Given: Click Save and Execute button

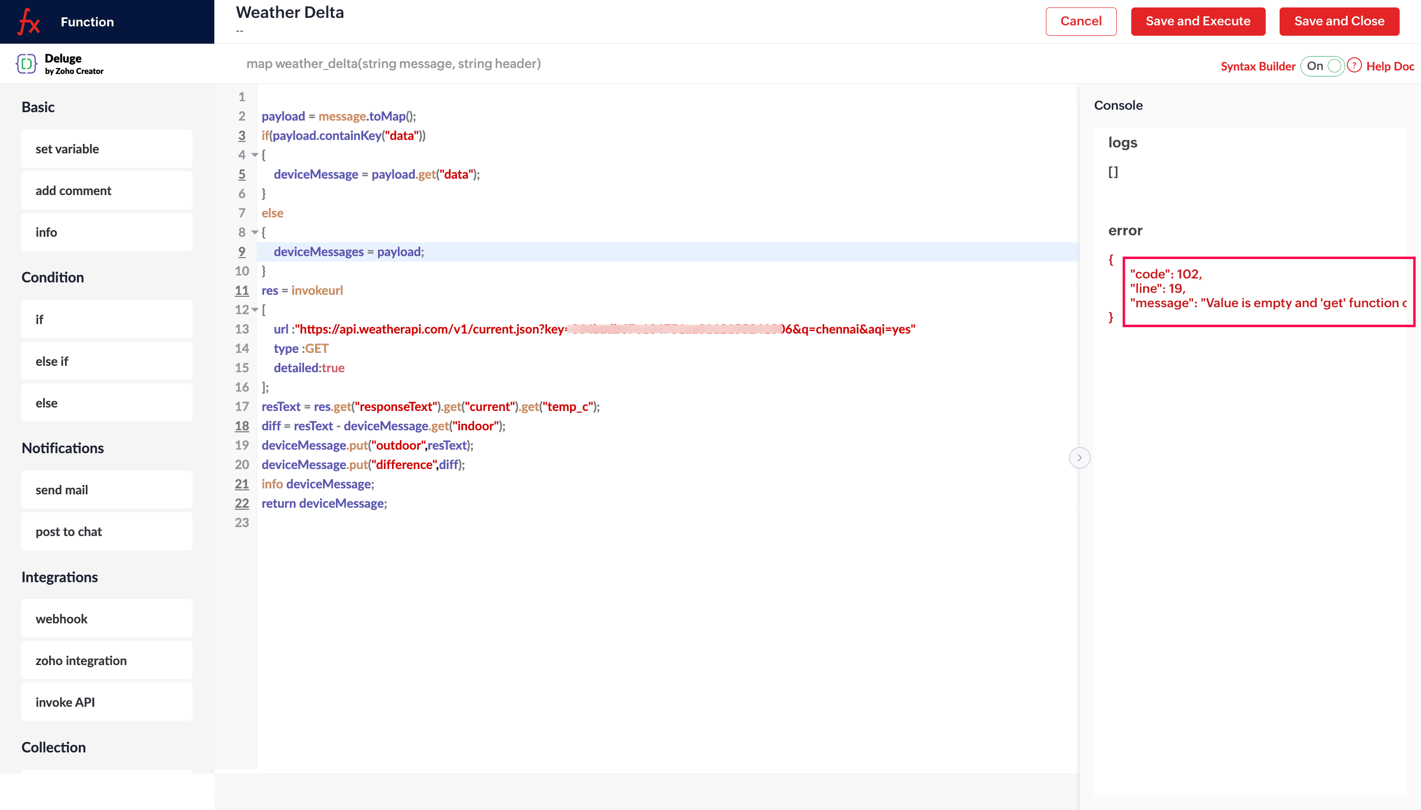Looking at the screenshot, I should tap(1198, 21).
